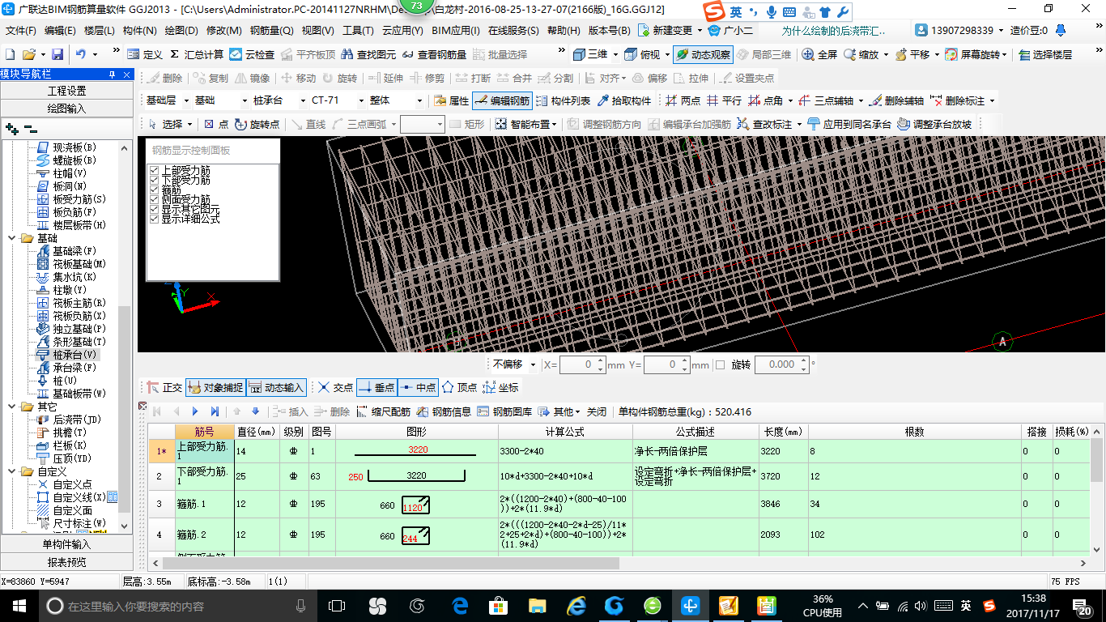Image resolution: width=1106 pixels, height=622 pixels.
Task: Activate 动态观察 dynamic orbit tool
Action: pyautogui.click(x=703, y=54)
